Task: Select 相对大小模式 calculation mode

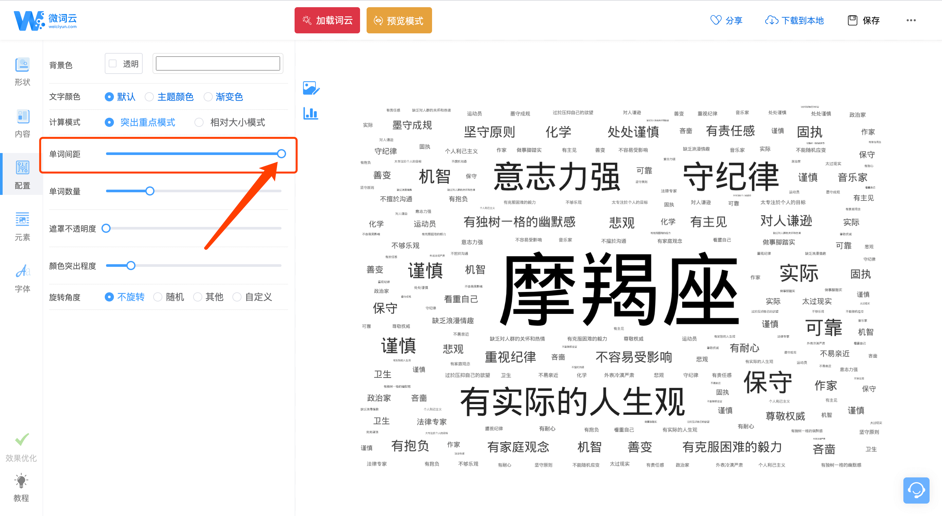Action: pyautogui.click(x=230, y=122)
